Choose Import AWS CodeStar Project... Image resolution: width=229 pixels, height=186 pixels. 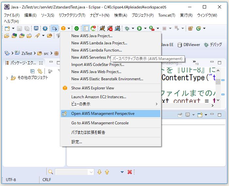pyautogui.click(x=111, y=65)
